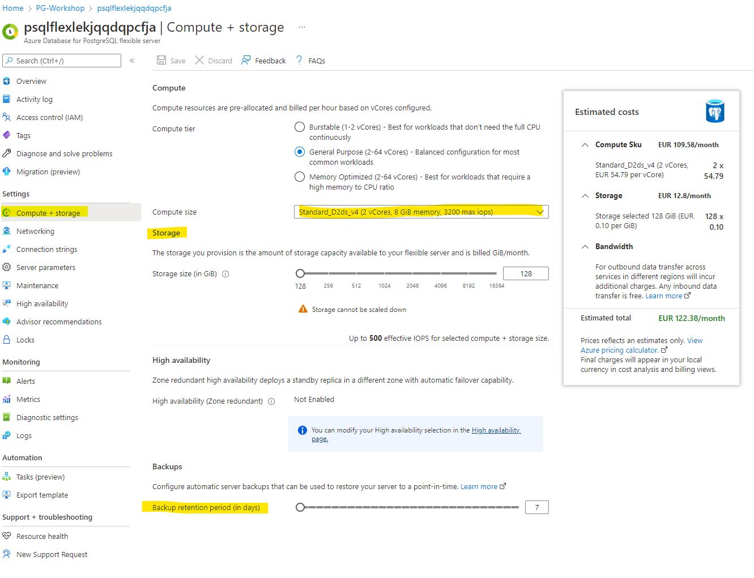Click the backup retention period slider handle
Screen dimensions: 754x578
(x=300, y=507)
